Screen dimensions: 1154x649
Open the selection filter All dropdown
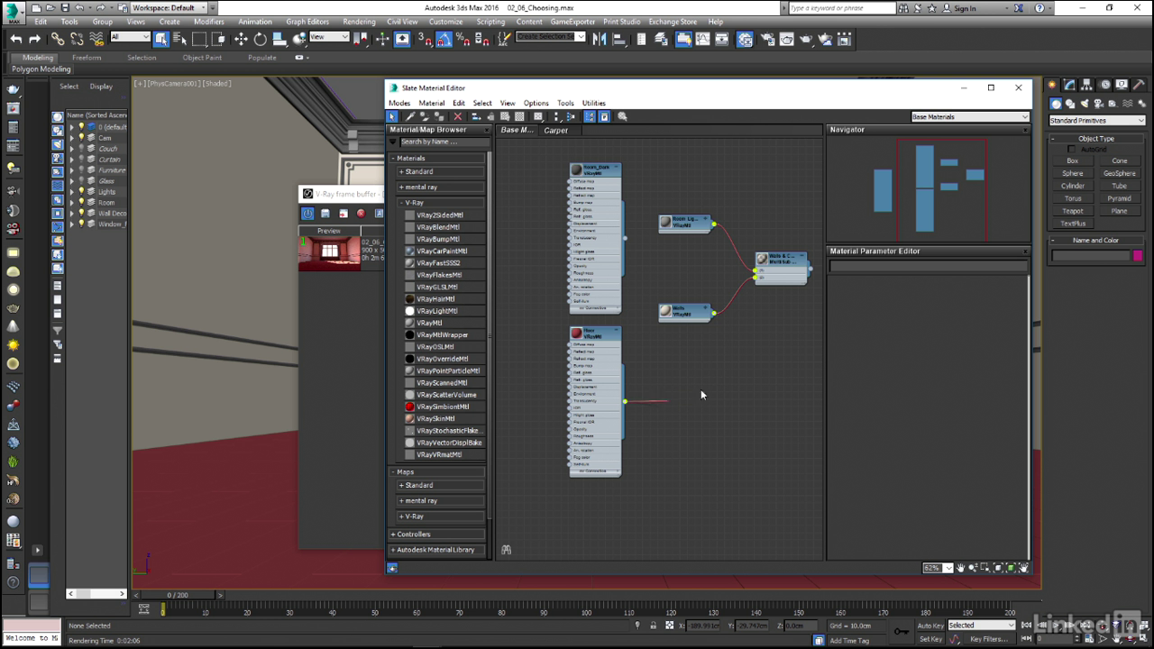pos(130,37)
